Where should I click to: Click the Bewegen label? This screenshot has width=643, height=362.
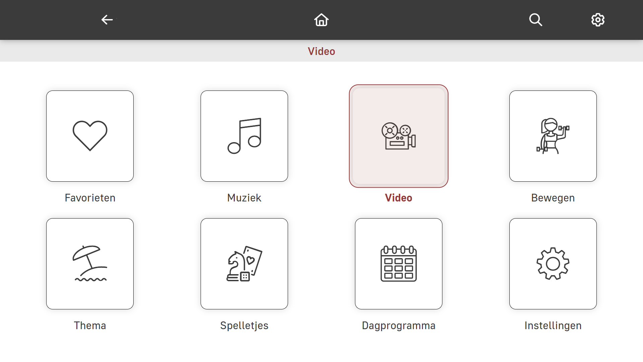553,198
